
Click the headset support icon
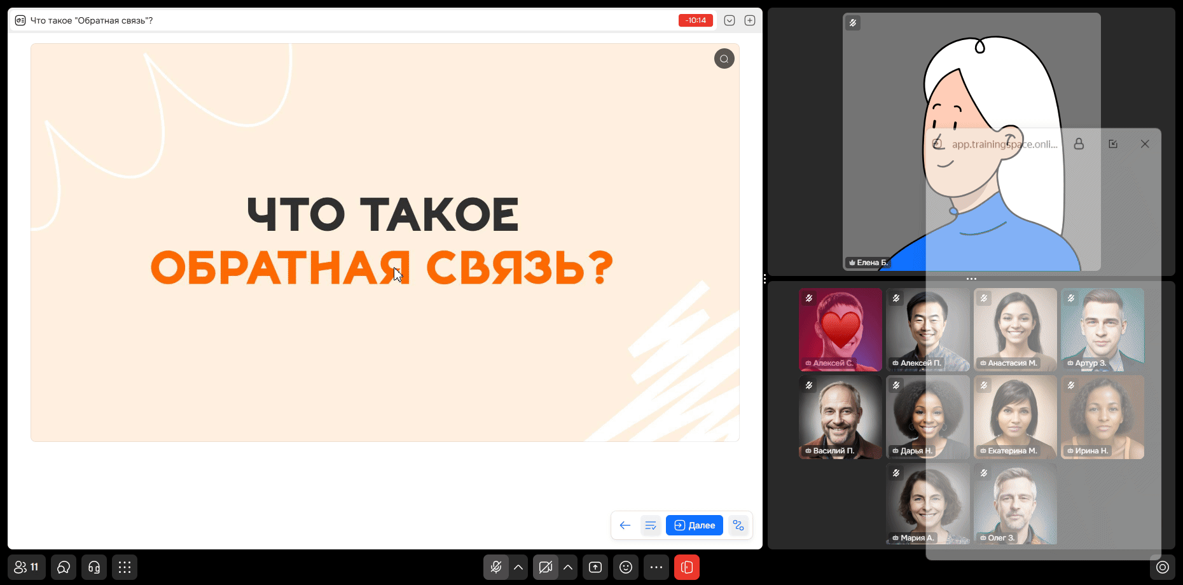point(94,567)
